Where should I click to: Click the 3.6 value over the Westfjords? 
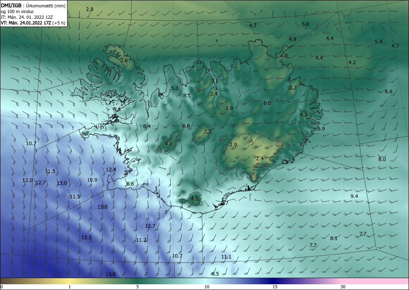(x=124, y=60)
